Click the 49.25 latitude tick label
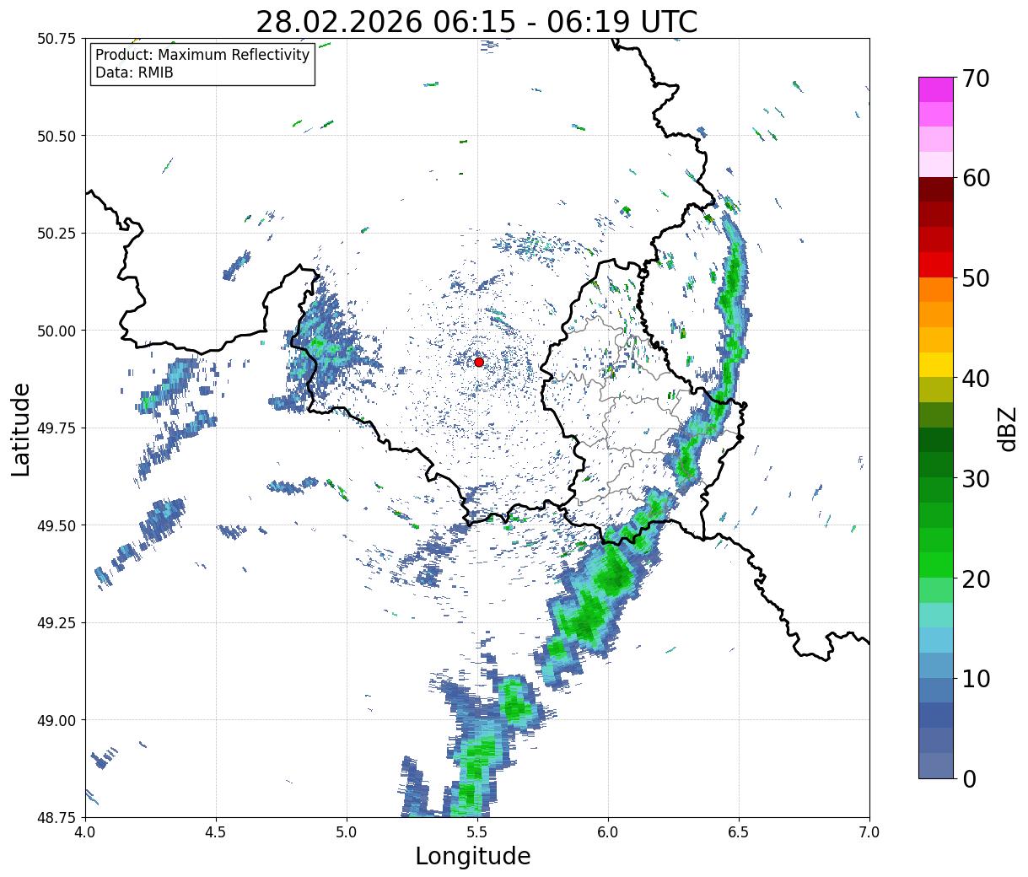 (x=56, y=623)
